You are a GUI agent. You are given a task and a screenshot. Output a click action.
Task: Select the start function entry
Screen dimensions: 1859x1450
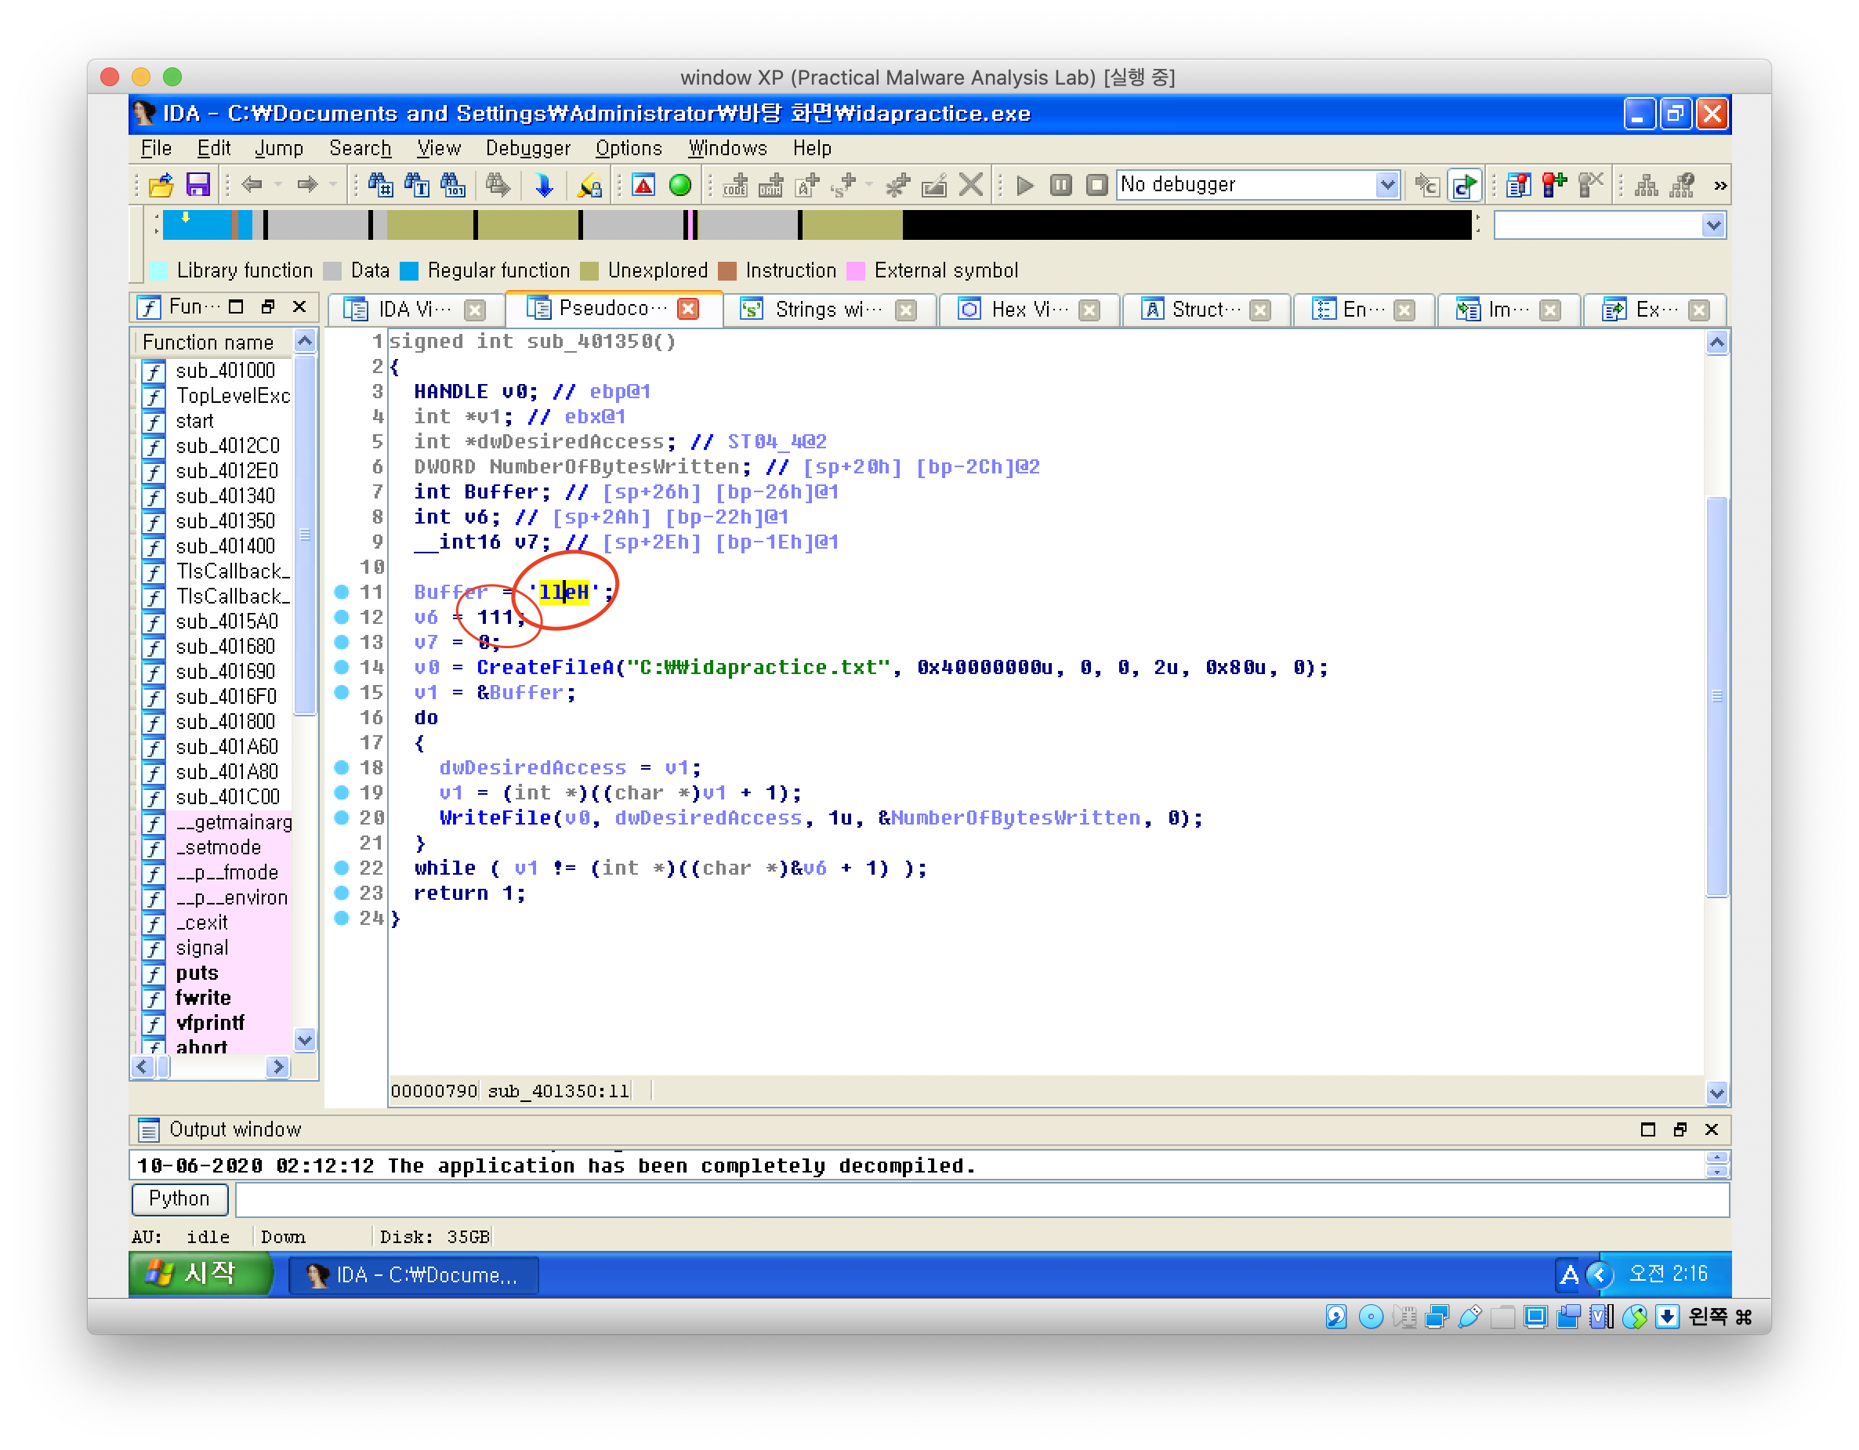click(194, 421)
